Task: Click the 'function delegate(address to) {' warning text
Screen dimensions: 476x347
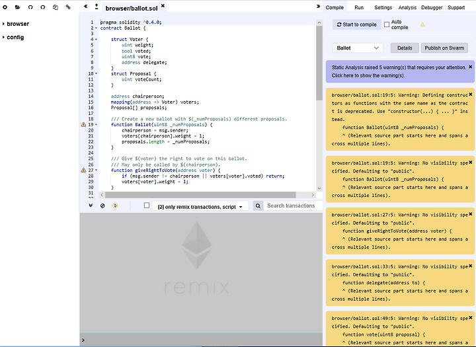Action: point(383,283)
